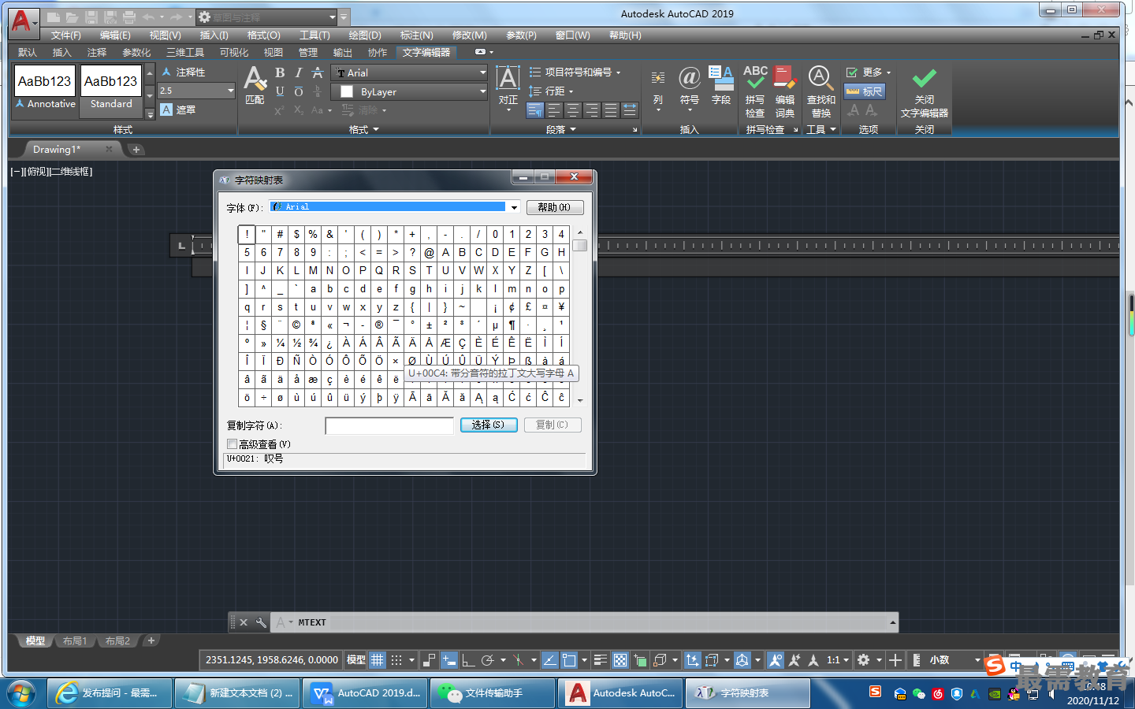
Task: Open the character map font dropdown
Action: pyautogui.click(x=514, y=207)
